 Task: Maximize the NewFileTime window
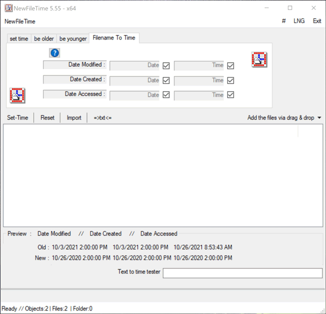(x=290, y=8)
